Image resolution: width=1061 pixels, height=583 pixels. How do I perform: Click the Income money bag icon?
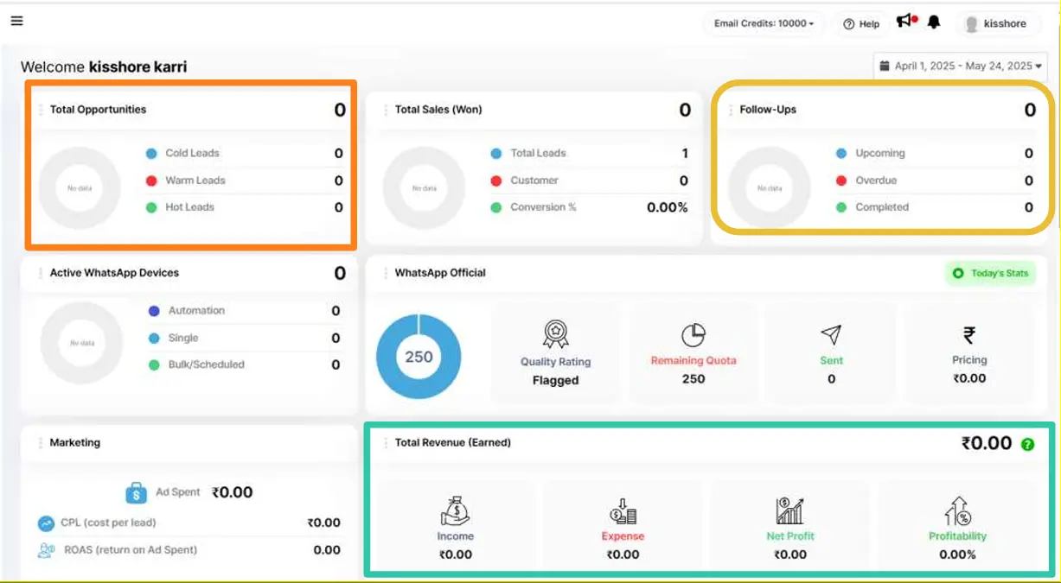pos(455,510)
